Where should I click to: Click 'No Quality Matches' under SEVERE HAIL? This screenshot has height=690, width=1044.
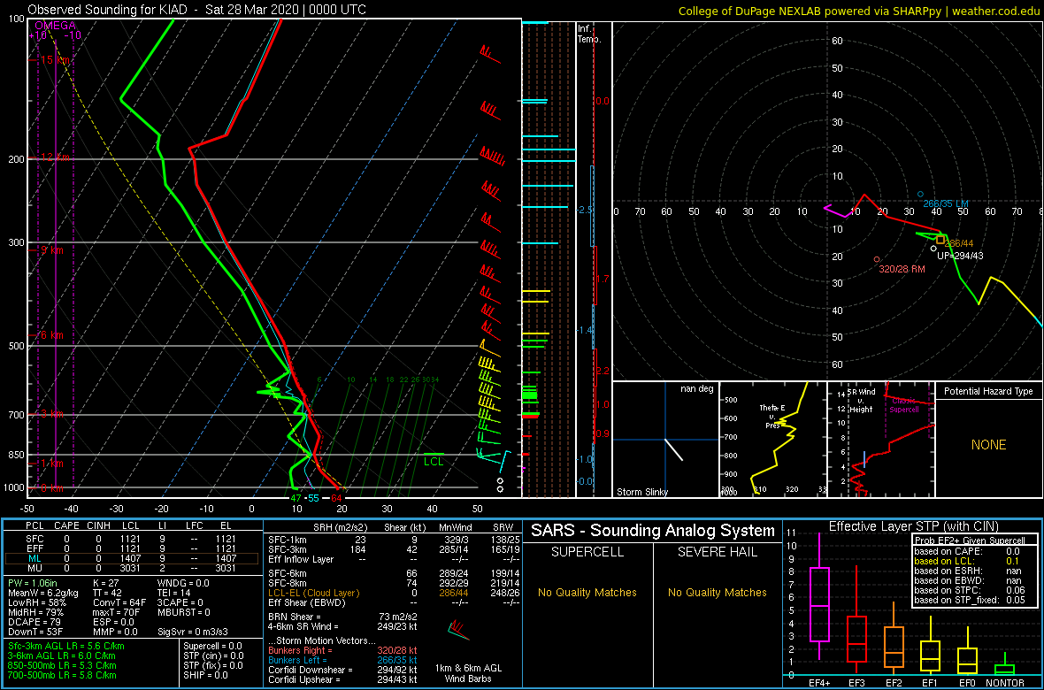coord(717,592)
